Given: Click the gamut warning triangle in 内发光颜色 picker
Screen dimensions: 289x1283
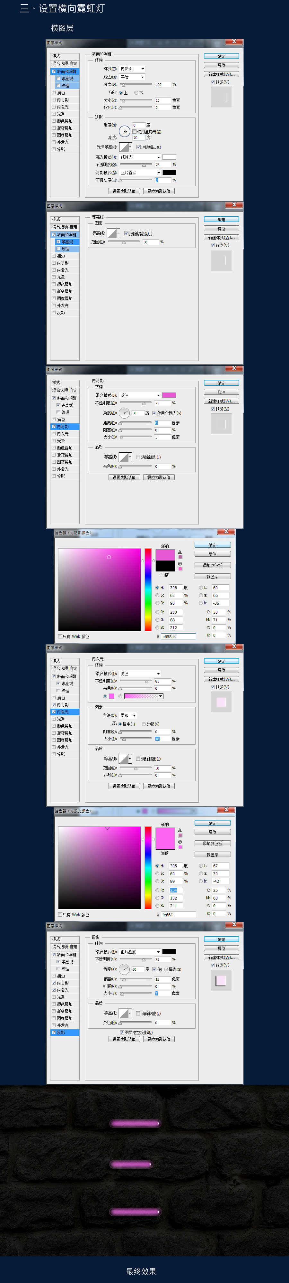Looking at the screenshot, I should point(180,831).
